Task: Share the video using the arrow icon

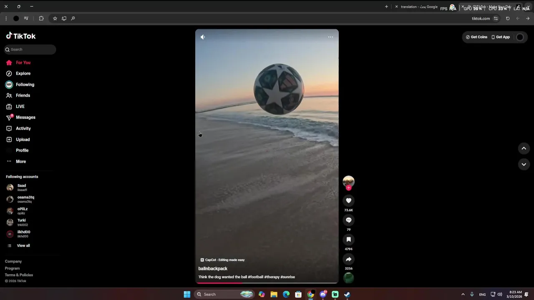Action: pyautogui.click(x=349, y=259)
